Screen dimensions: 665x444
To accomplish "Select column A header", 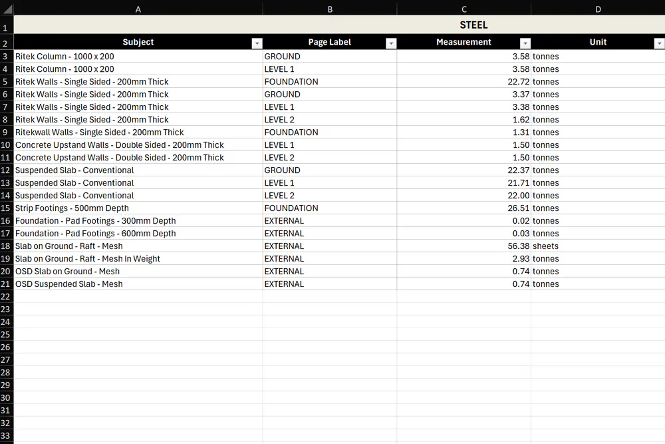I will (138, 9).
